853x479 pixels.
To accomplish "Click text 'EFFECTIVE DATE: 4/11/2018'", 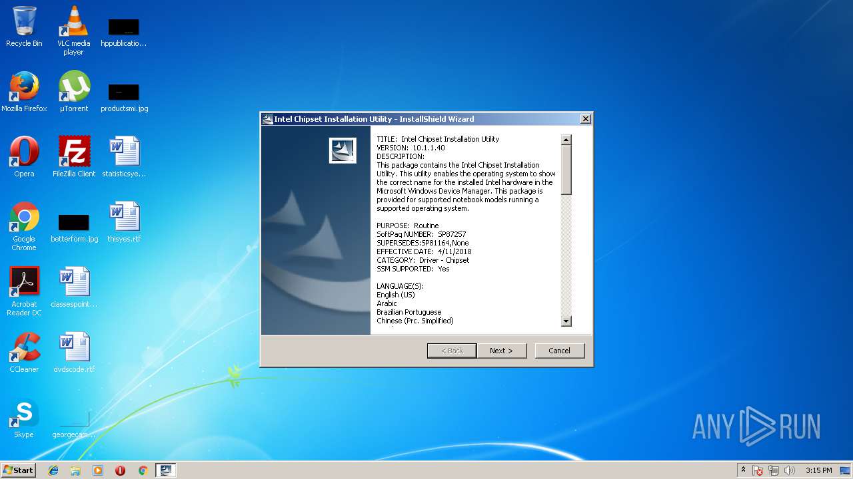I will [424, 251].
